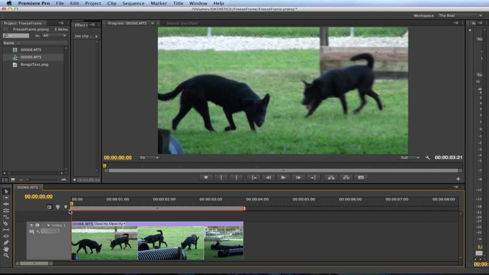Toggle sync lock on Video 1
This screenshot has width=489, height=275.
coord(37,225)
